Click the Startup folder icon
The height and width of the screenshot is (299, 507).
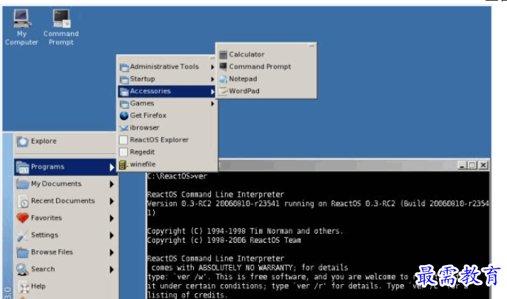[x=124, y=79]
